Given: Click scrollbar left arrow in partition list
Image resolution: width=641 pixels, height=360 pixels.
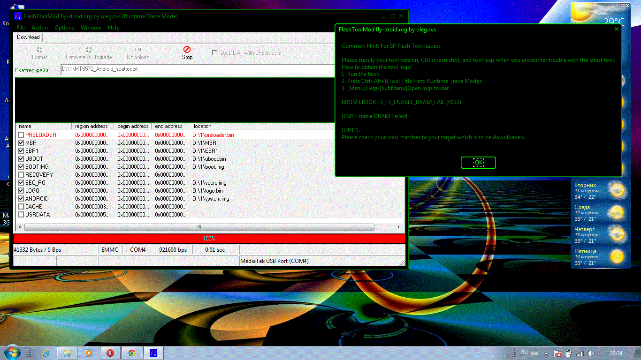Looking at the screenshot, I should [x=19, y=227].
